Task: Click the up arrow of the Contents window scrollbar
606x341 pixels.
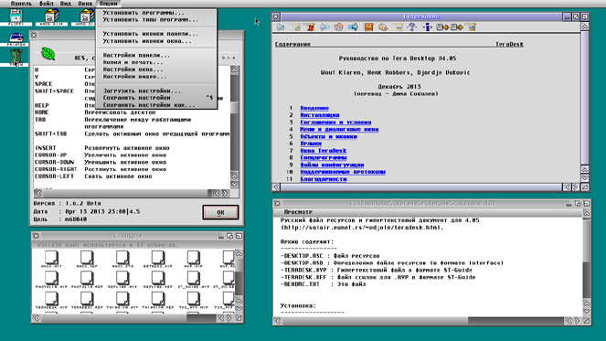Action: point(585,27)
